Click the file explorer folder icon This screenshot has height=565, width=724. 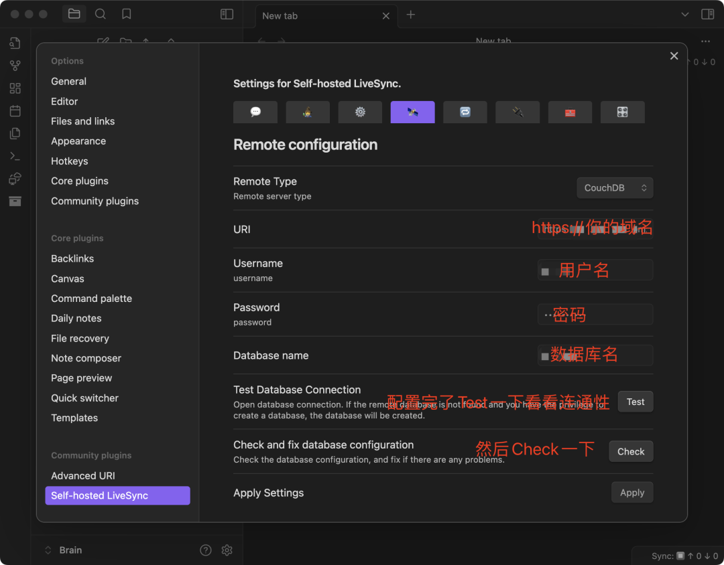click(x=74, y=14)
